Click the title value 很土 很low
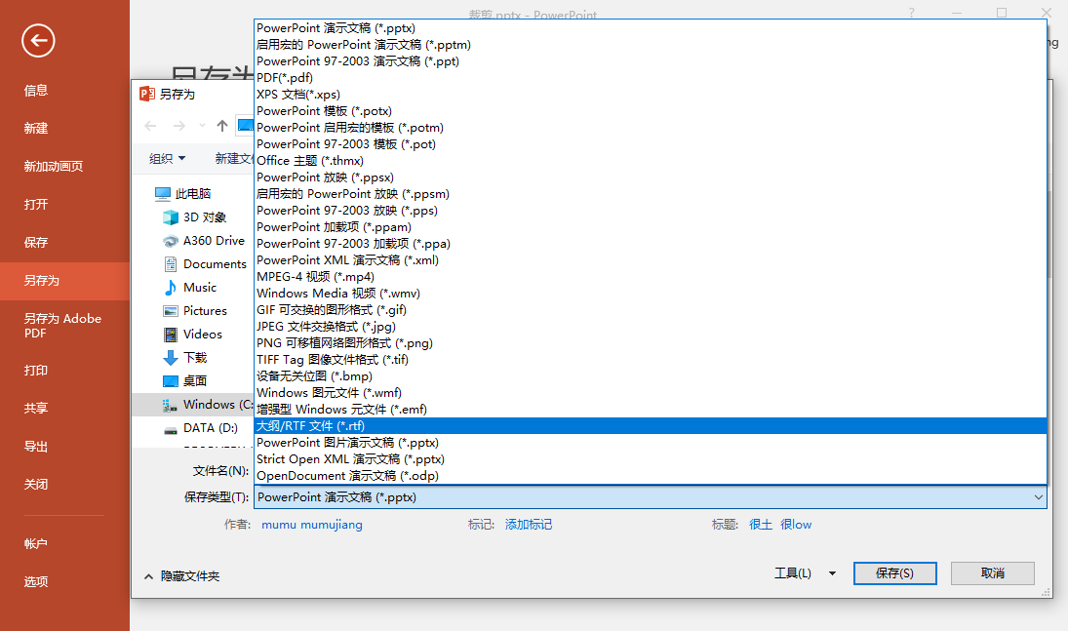 click(780, 525)
